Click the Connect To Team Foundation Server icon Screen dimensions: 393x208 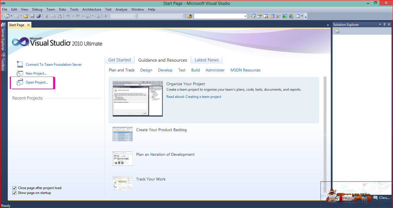[x=20, y=64]
